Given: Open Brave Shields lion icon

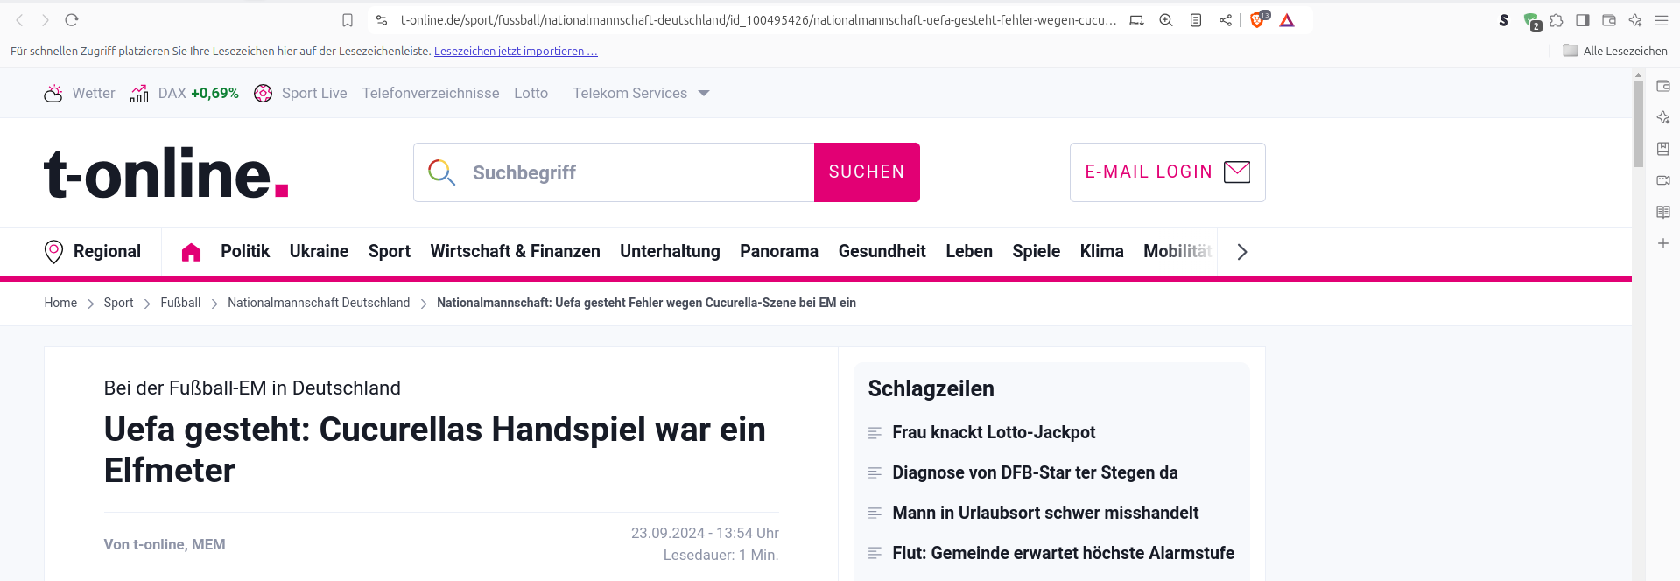Looking at the screenshot, I should coord(1258,20).
